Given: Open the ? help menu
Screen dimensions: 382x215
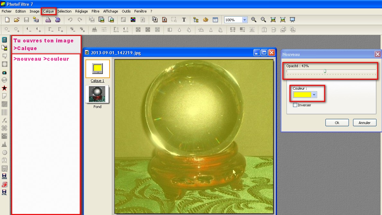Looking at the screenshot, I should point(151,11).
